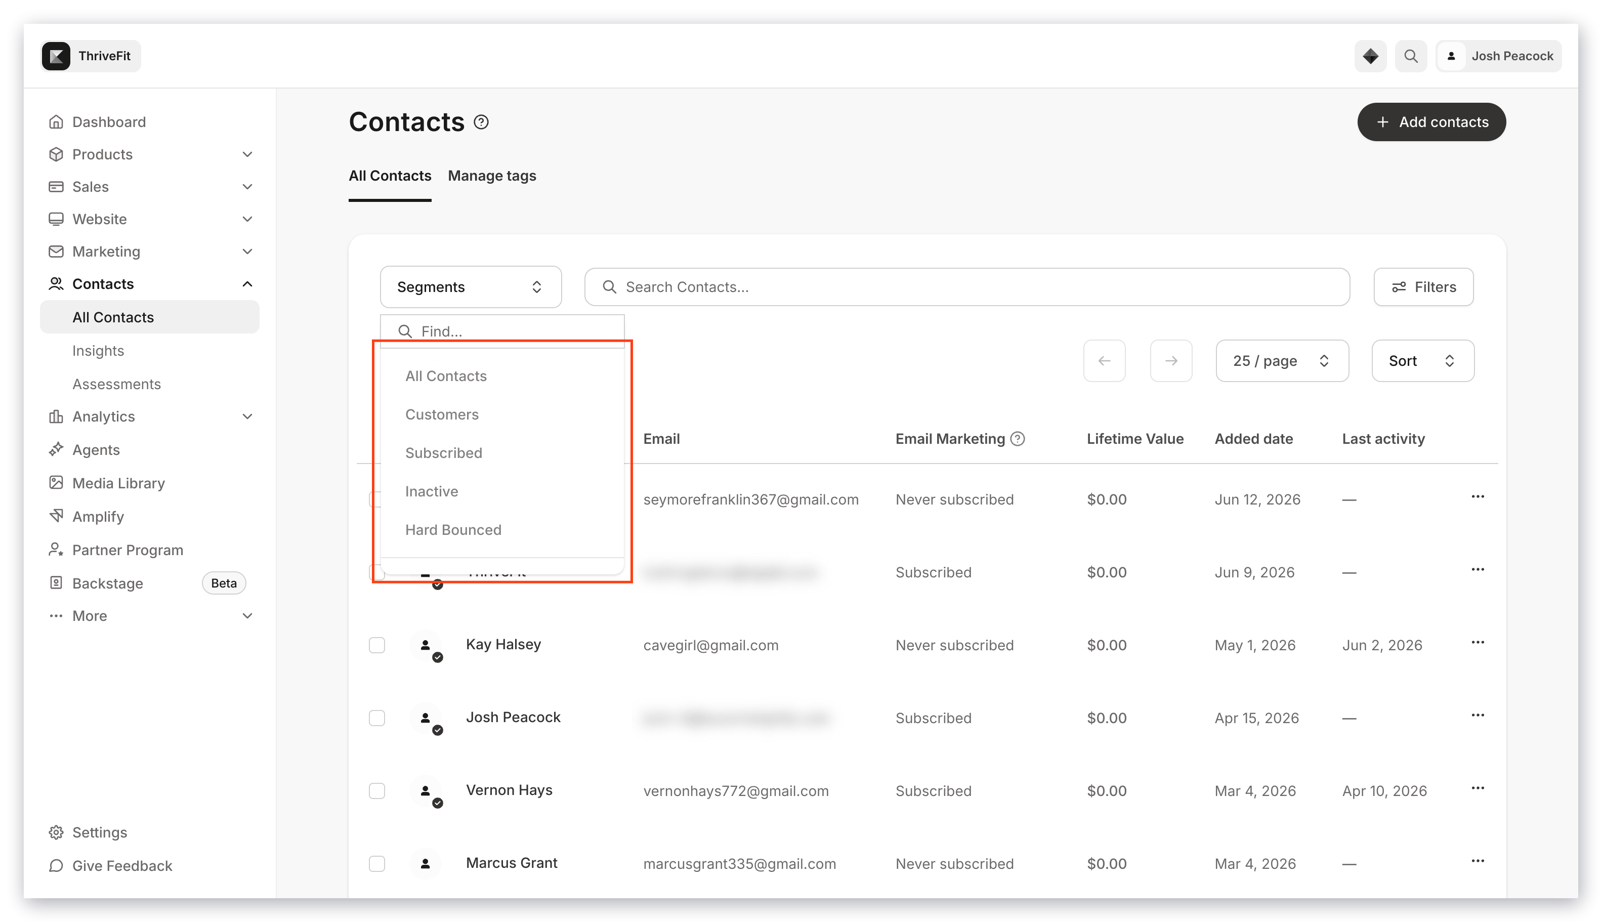
Task: Open Agents from sidebar
Action: point(96,449)
